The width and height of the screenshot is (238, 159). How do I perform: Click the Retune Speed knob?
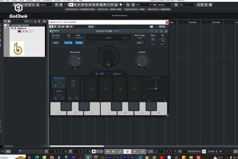(x=75, y=60)
